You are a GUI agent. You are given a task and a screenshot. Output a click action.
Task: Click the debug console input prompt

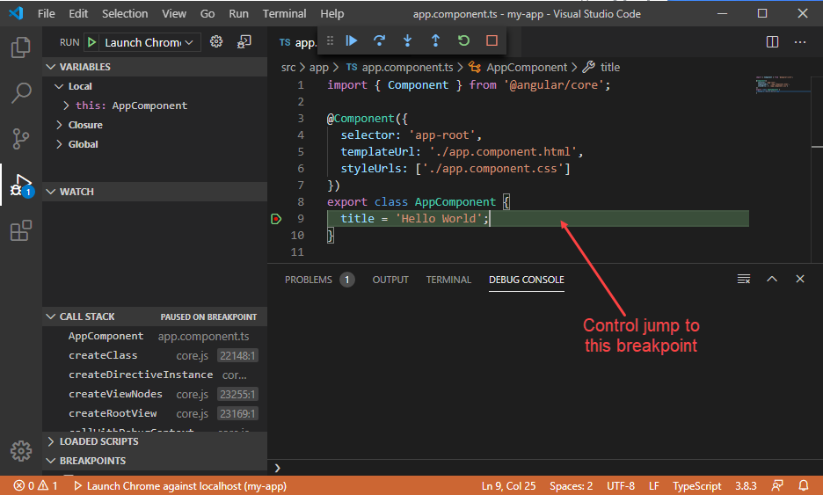click(x=546, y=467)
